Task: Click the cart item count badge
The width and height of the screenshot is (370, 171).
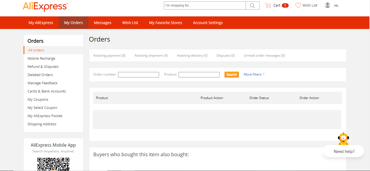Action: (x=285, y=5)
